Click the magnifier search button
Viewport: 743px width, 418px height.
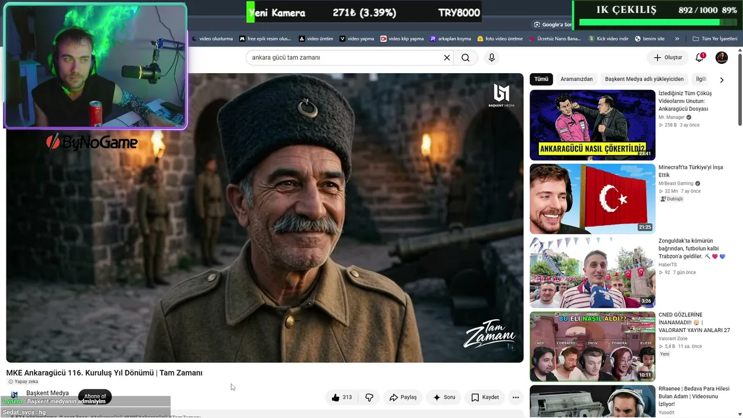pyautogui.click(x=466, y=57)
